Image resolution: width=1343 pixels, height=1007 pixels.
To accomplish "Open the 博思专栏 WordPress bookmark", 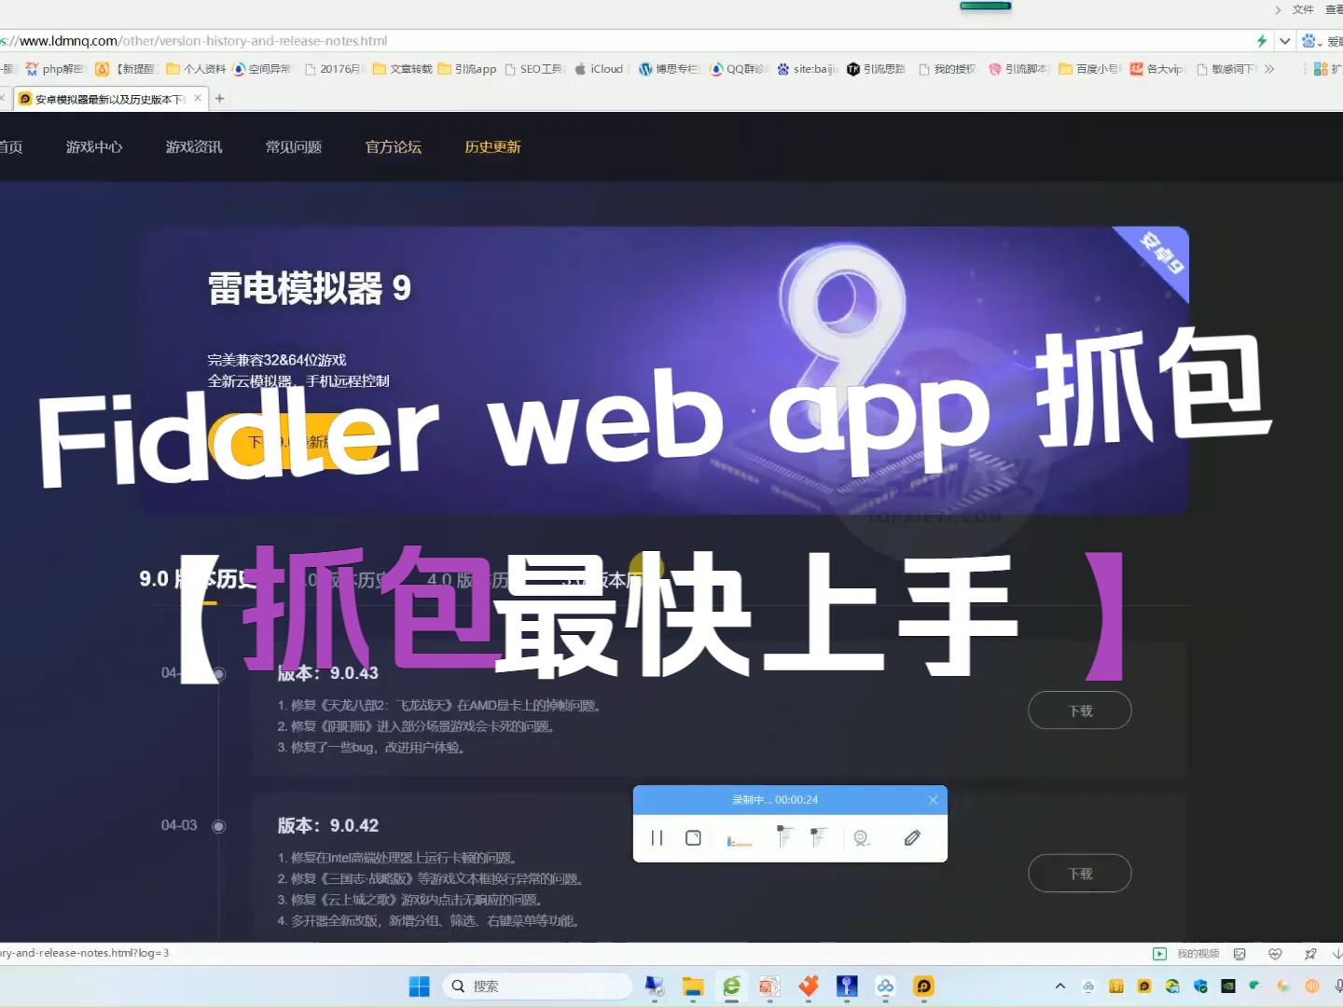I will pyautogui.click(x=669, y=69).
